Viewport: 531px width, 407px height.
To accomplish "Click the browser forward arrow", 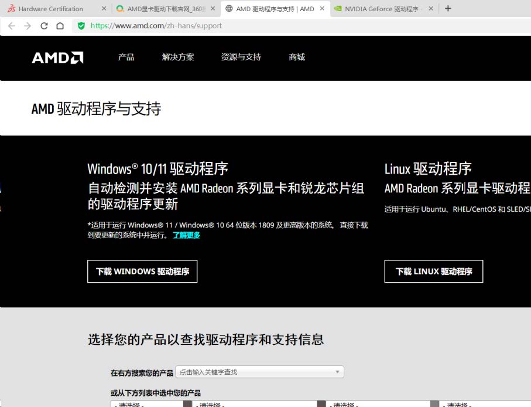I will click(x=28, y=26).
